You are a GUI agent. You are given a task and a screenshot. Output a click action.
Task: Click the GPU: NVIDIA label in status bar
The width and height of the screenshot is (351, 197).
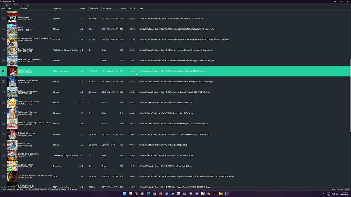pyautogui.click(x=72, y=189)
